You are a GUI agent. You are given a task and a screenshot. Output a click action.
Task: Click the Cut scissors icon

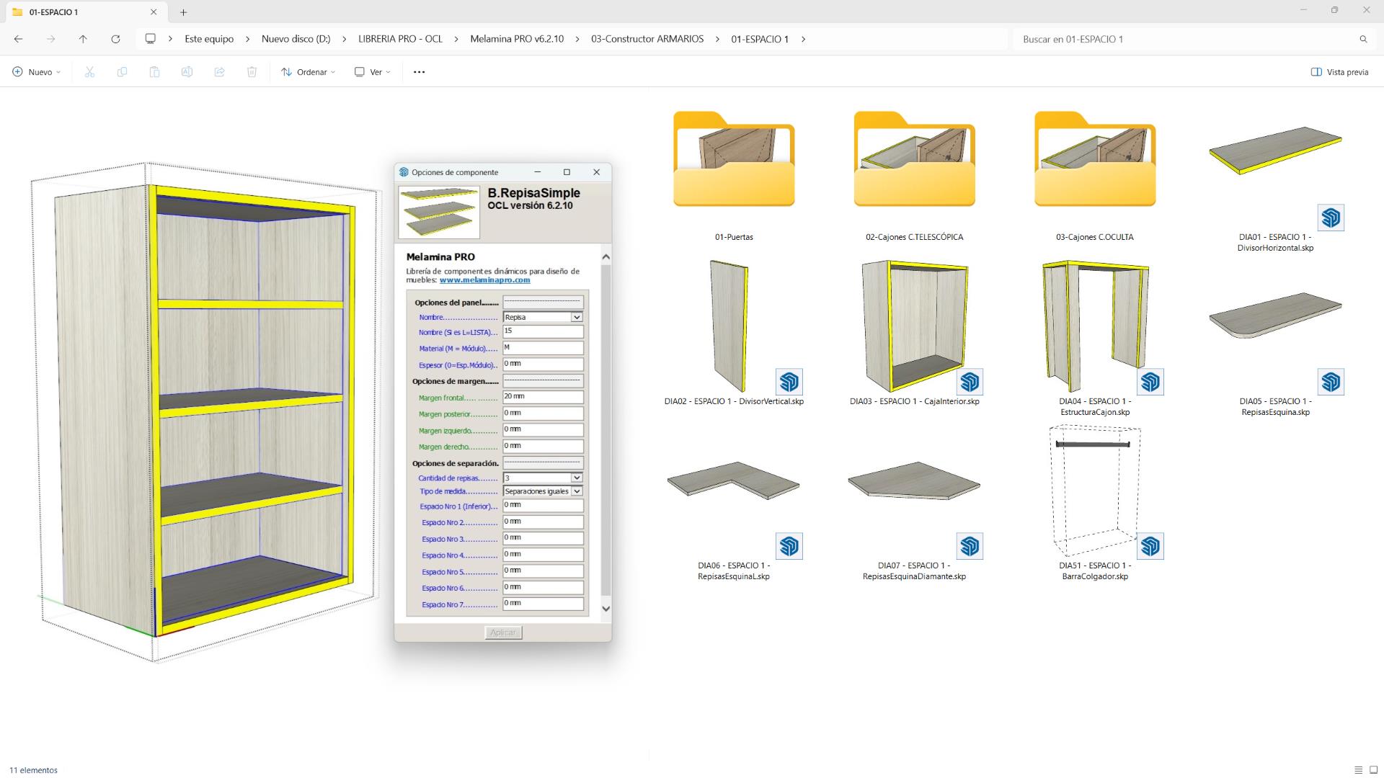(89, 72)
